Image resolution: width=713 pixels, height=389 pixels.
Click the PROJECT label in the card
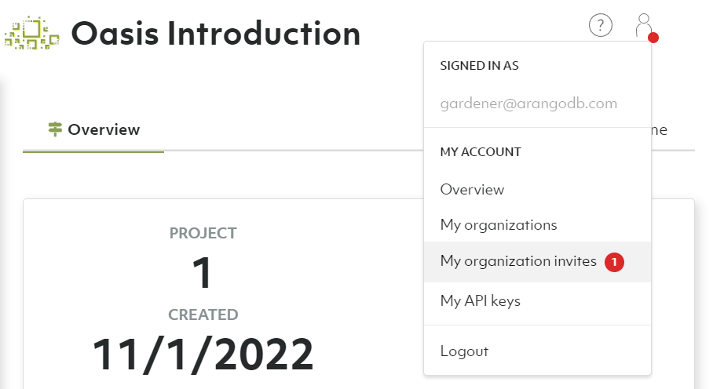tap(203, 233)
